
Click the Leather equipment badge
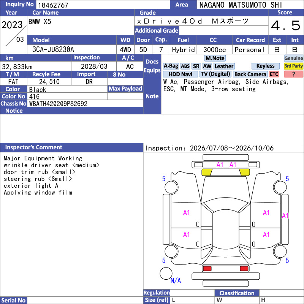224,66
